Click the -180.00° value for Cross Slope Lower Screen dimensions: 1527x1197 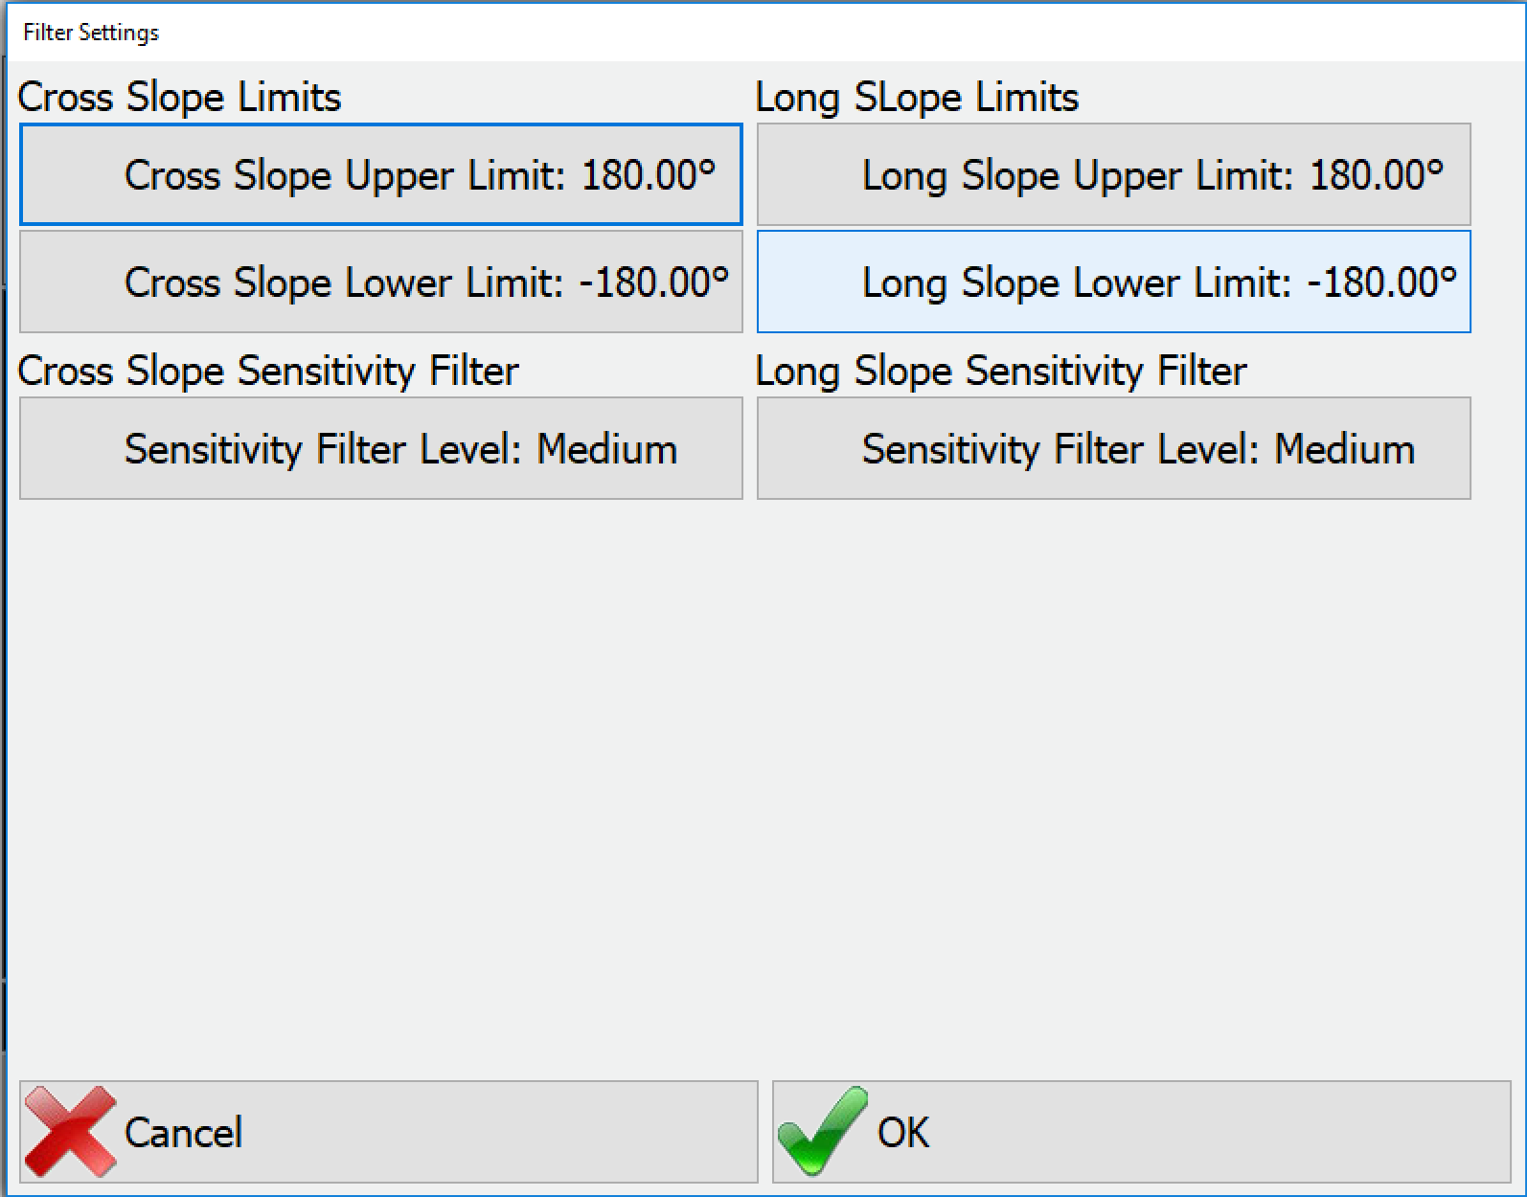(654, 282)
